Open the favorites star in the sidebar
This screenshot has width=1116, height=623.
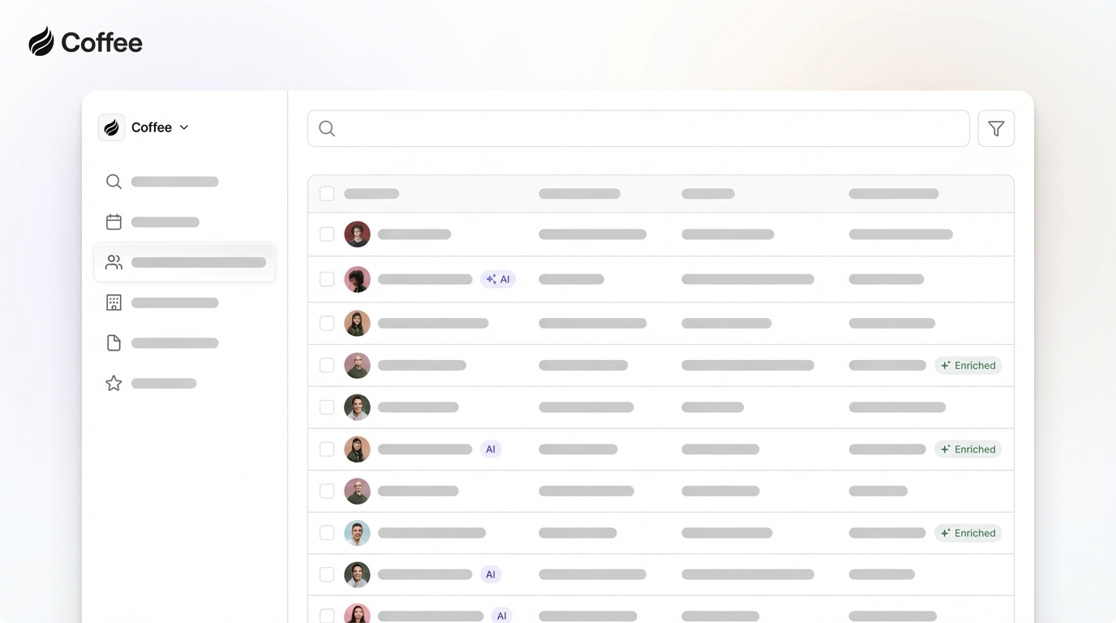pyautogui.click(x=114, y=382)
